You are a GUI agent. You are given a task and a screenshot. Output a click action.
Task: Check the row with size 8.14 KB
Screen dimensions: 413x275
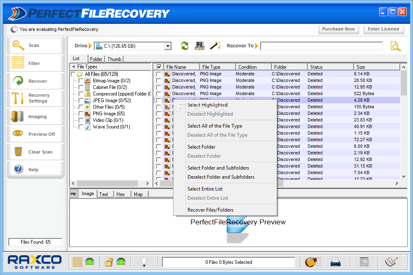click(159, 74)
